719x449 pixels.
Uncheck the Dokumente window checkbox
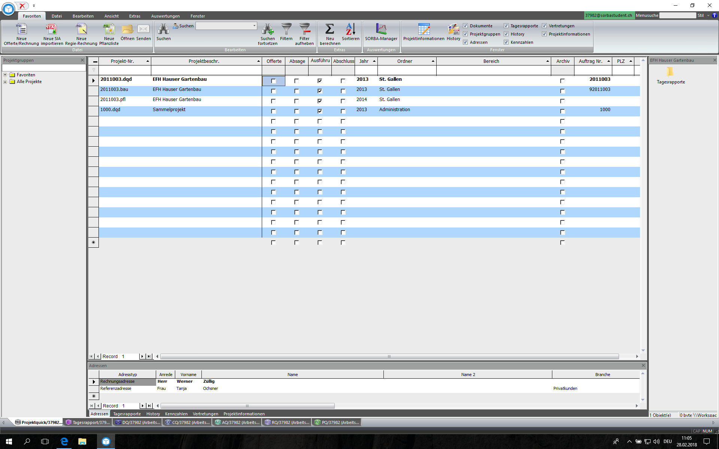click(465, 26)
